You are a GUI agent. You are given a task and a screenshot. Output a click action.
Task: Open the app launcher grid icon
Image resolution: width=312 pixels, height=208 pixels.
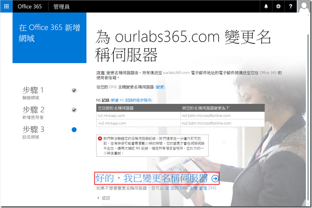click(x=6, y=6)
